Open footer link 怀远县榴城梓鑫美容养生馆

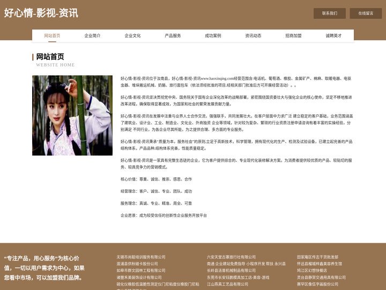pos(320,264)
